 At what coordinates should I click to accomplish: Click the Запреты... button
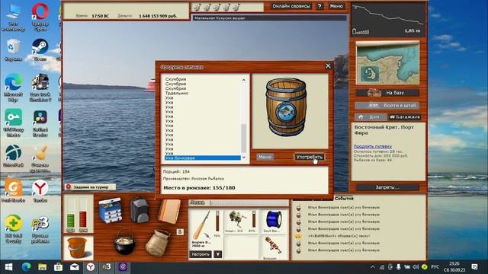[x=387, y=187]
